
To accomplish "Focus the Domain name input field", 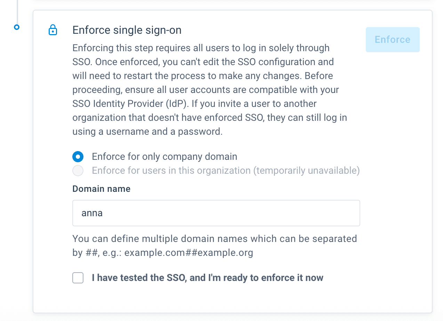I will [x=216, y=213].
